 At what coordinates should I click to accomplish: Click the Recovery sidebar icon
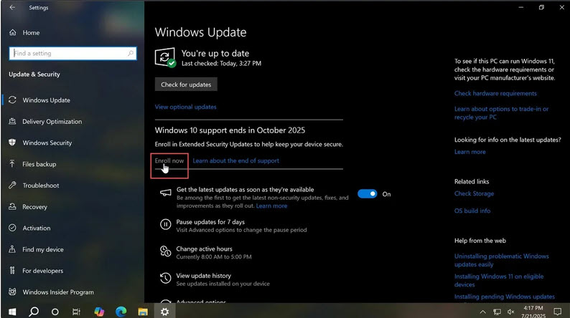point(12,206)
